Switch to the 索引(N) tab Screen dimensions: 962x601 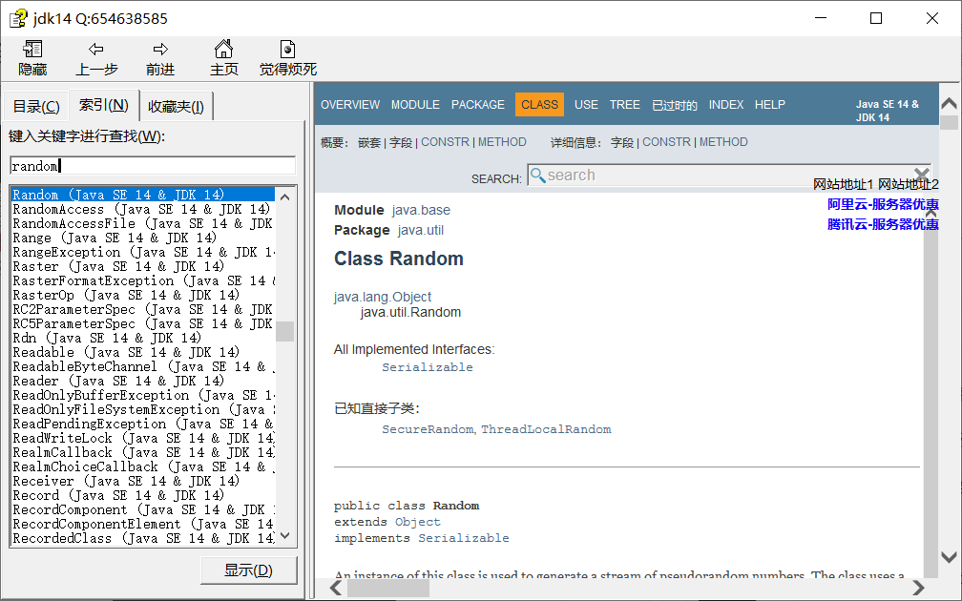[104, 105]
